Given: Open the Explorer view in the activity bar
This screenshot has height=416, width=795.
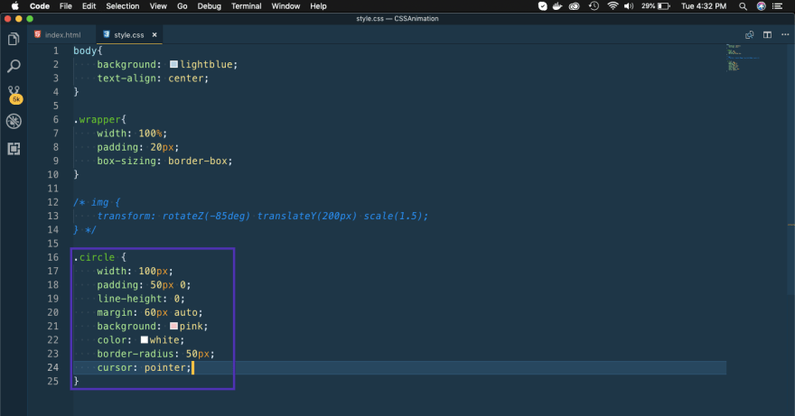Looking at the screenshot, I should [14, 39].
